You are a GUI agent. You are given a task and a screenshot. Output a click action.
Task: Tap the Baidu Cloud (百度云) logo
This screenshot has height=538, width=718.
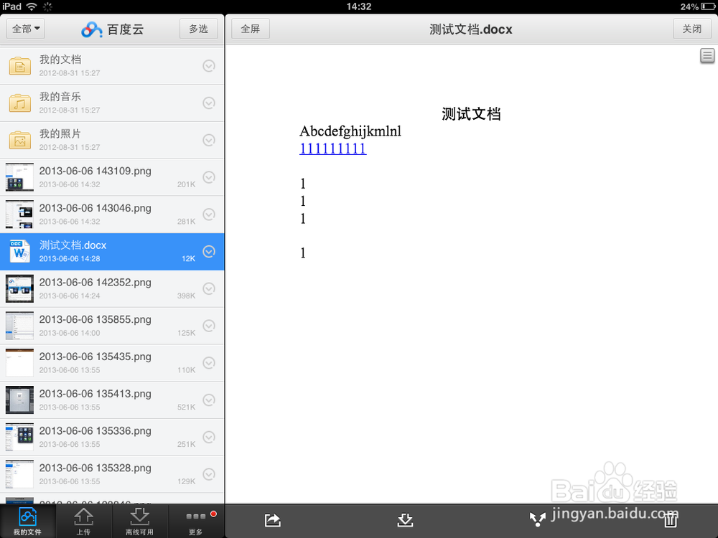tap(113, 29)
